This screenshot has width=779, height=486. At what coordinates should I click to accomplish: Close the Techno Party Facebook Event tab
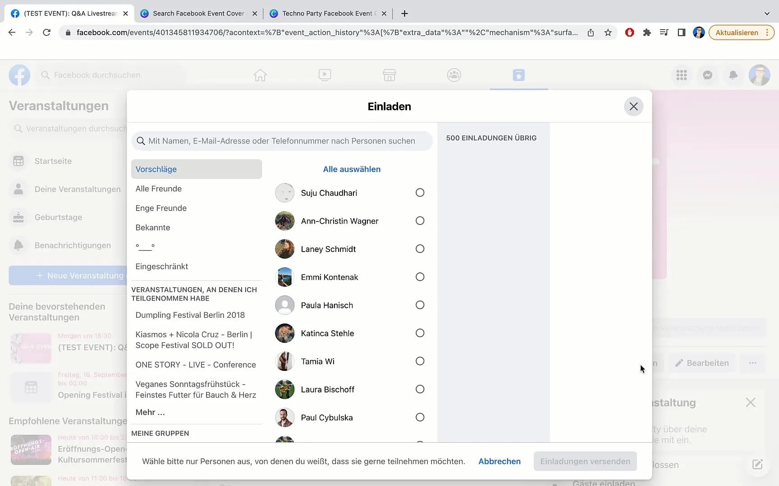click(384, 13)
